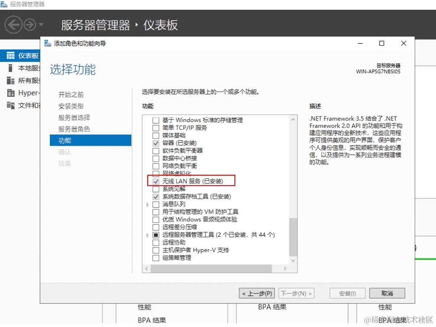Click the feature list scroll up arrow

tap(293, 119)
